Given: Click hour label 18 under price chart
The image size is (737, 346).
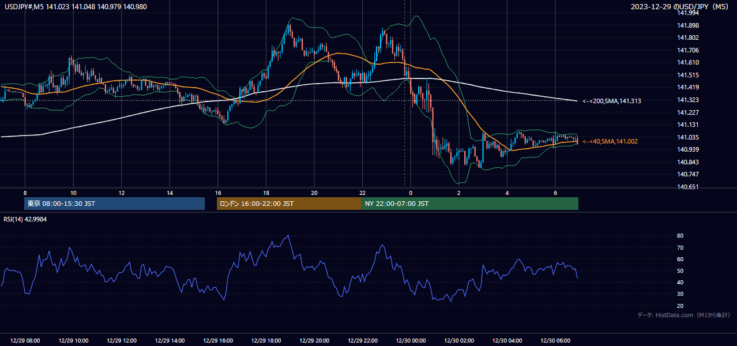Looking at the screenshot, I should click(266, 193).
